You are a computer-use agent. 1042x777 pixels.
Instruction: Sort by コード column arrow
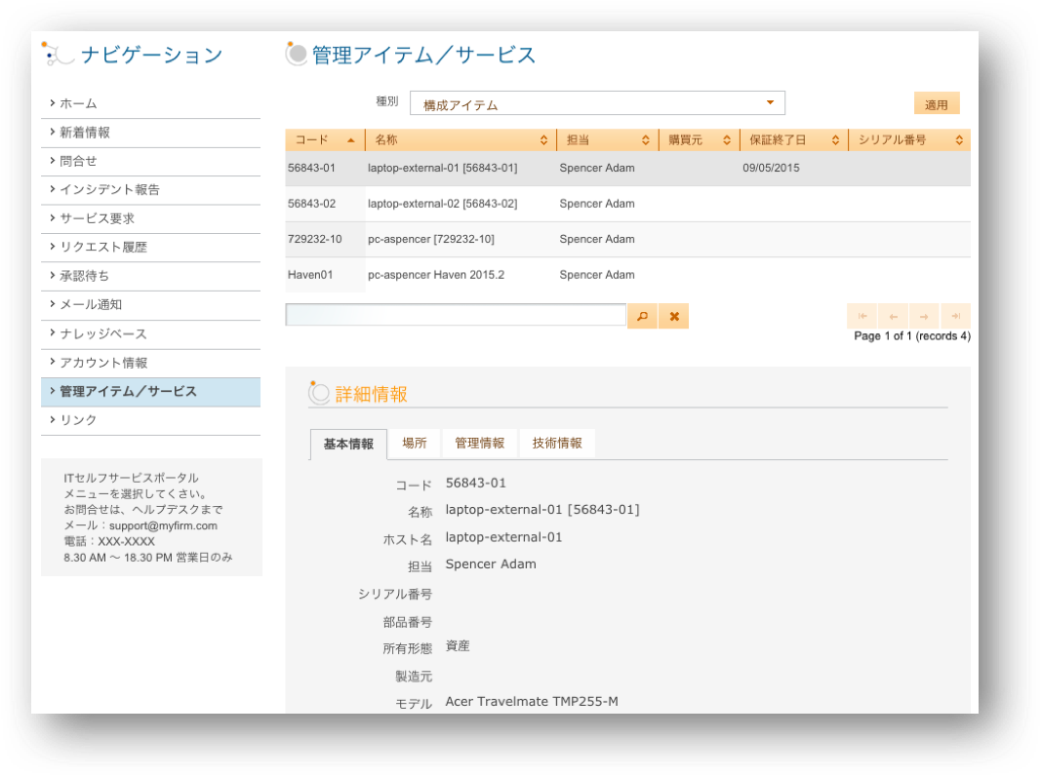click(351, 140)
